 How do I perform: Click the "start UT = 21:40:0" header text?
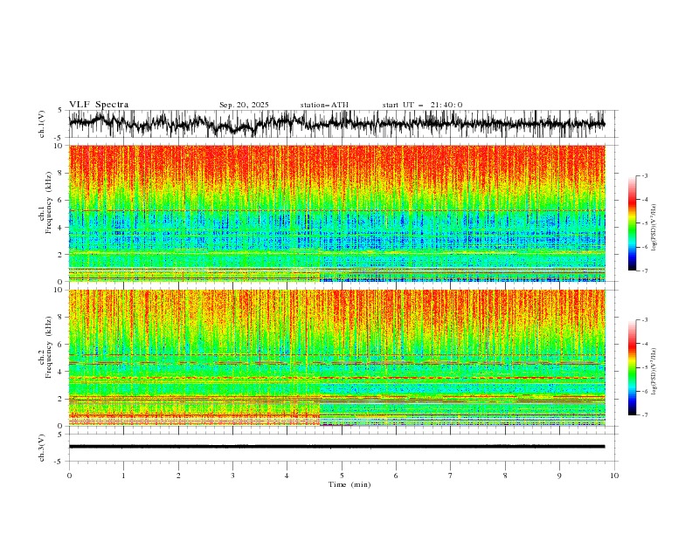point(422,105)
